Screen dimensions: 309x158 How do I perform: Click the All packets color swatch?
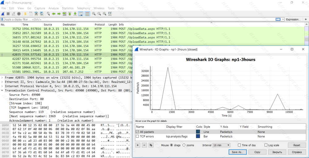click(199, 132)
